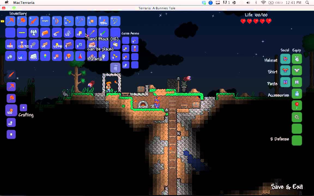Click the Life: 100/100 text

256,15
